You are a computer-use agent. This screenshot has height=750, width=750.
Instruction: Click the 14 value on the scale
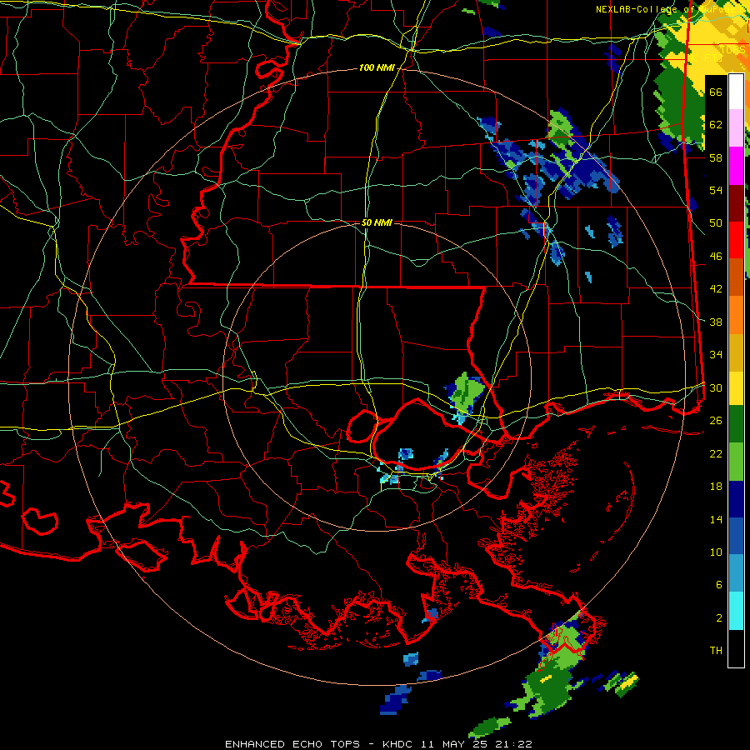(716, 519)
